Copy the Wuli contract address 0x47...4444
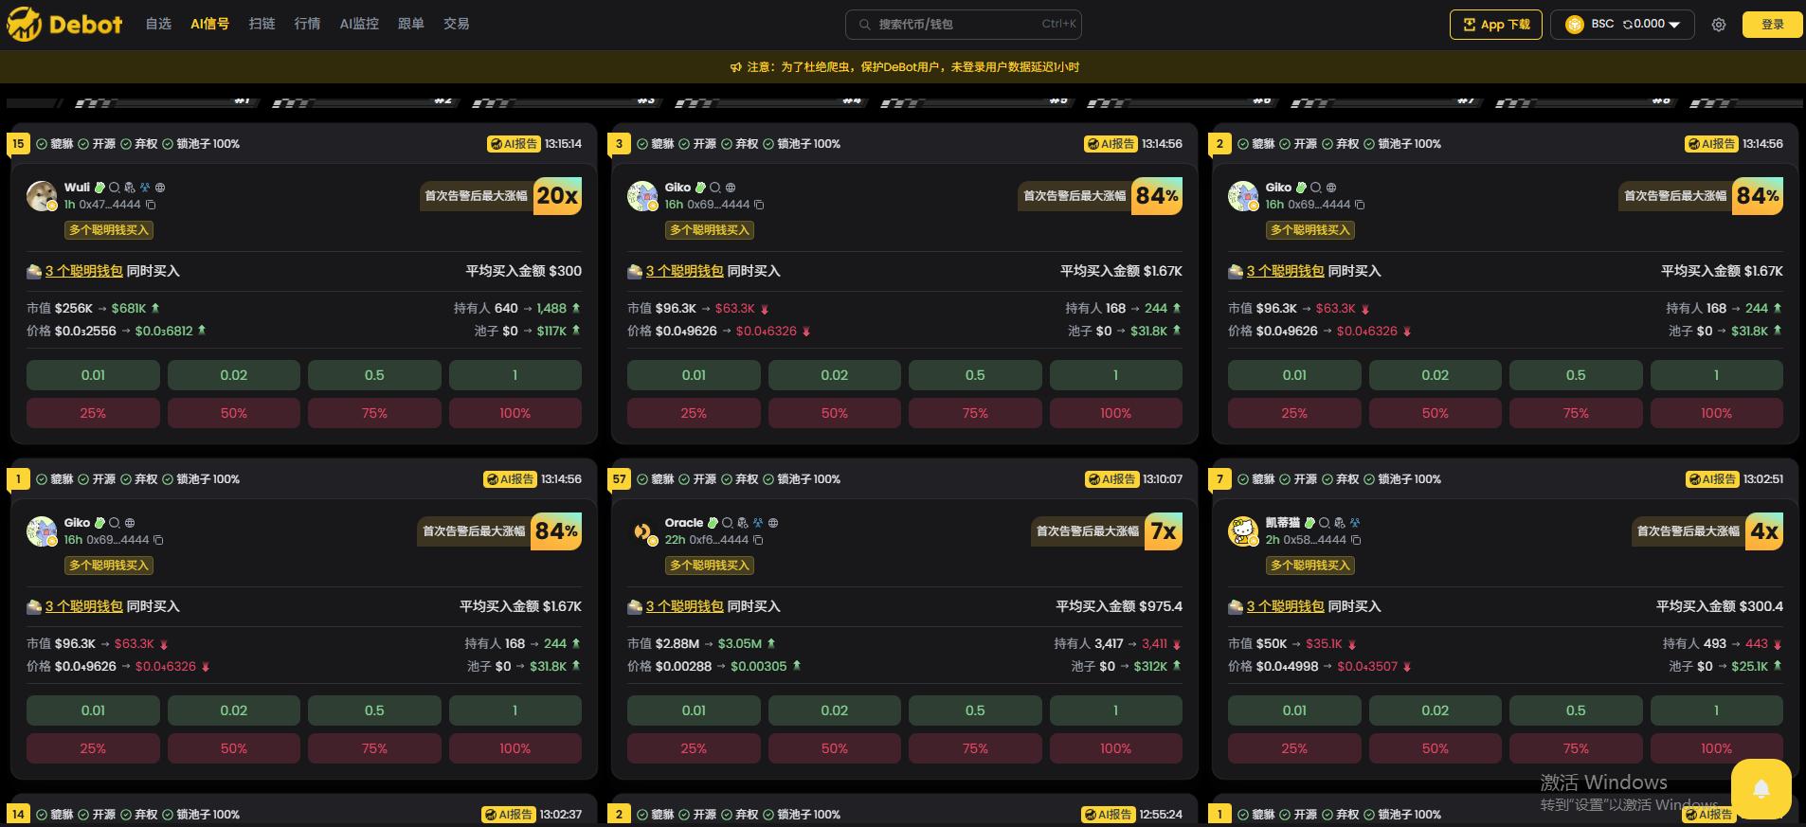The width and height of the screenshot is (1806, 827). pos(151,205)
